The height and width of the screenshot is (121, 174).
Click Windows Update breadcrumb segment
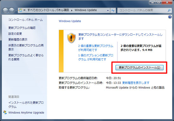(85, 10)
